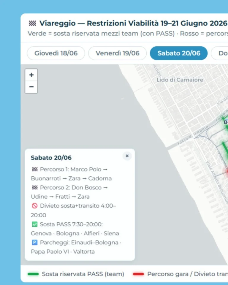The image size is (228, 285).
Task: Close the Sabato 20/06 info popup
Action: pos(127,156)
